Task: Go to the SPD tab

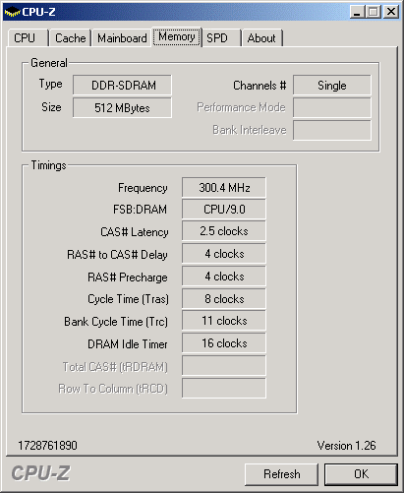Action: pos(222,38)
